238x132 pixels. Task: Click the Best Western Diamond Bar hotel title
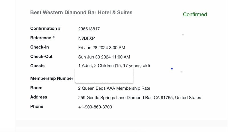pyautogui.click(x=81, y=12)
